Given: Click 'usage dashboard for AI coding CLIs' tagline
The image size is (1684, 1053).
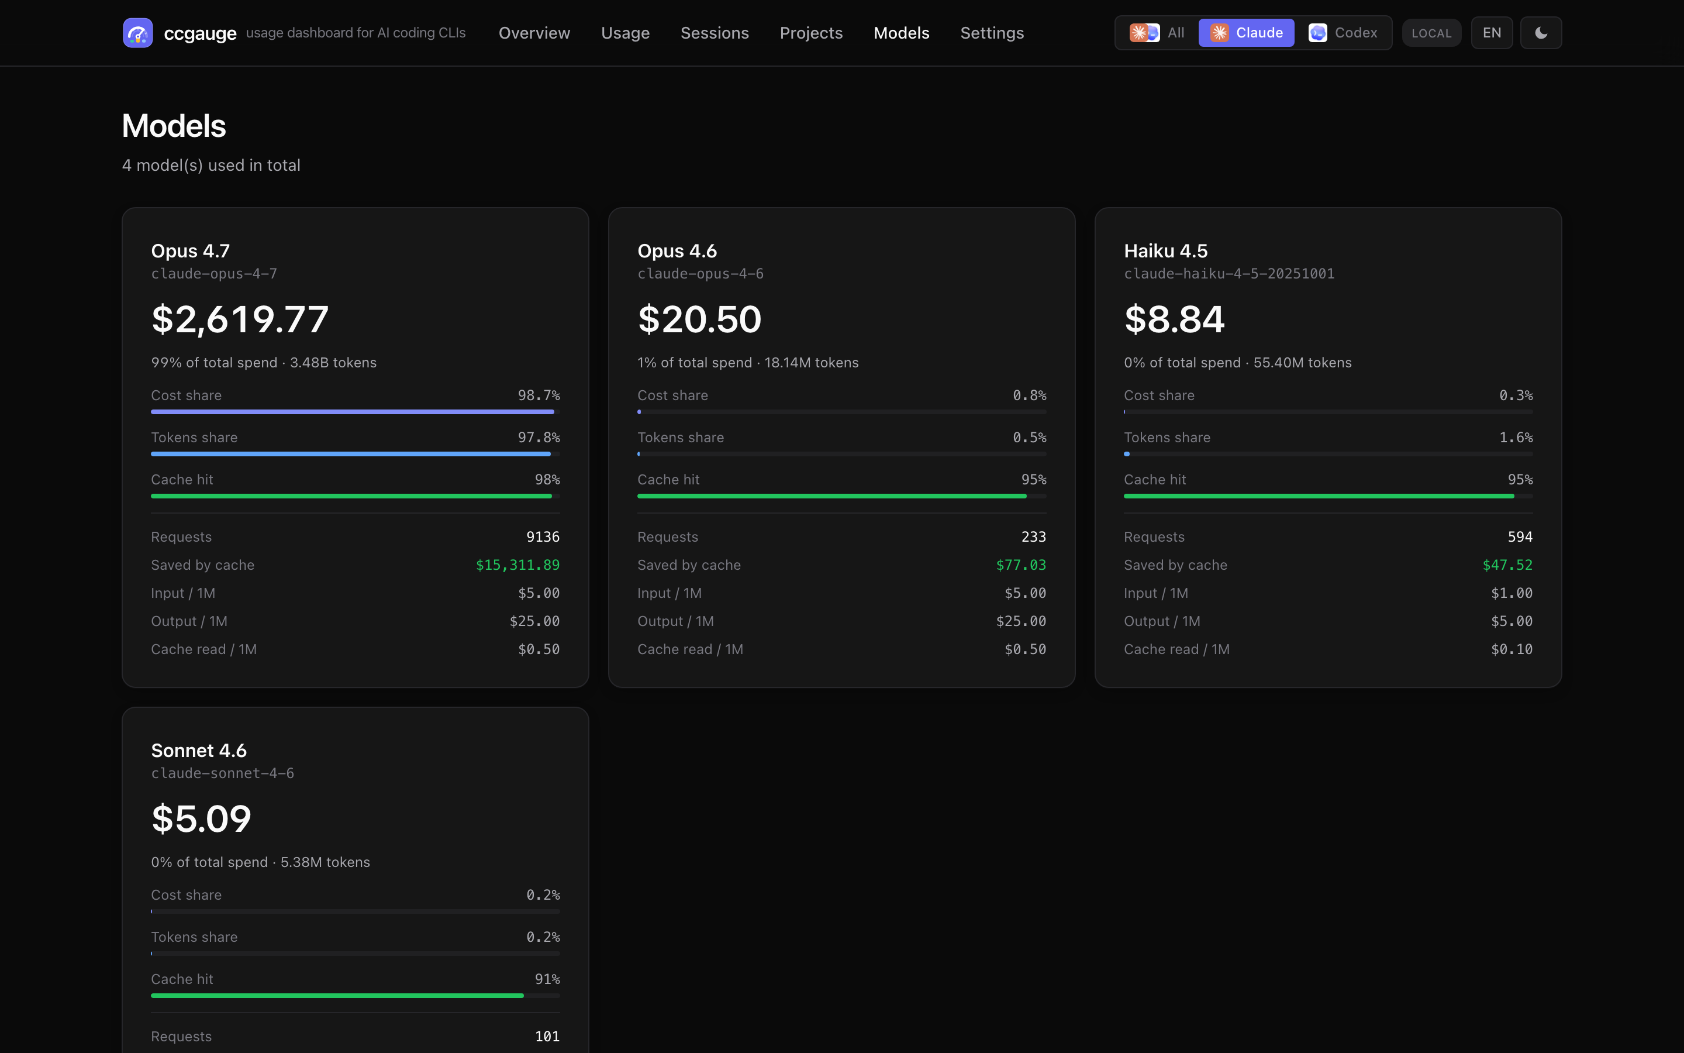Looking at the screenshot, I should pos(356,33).
